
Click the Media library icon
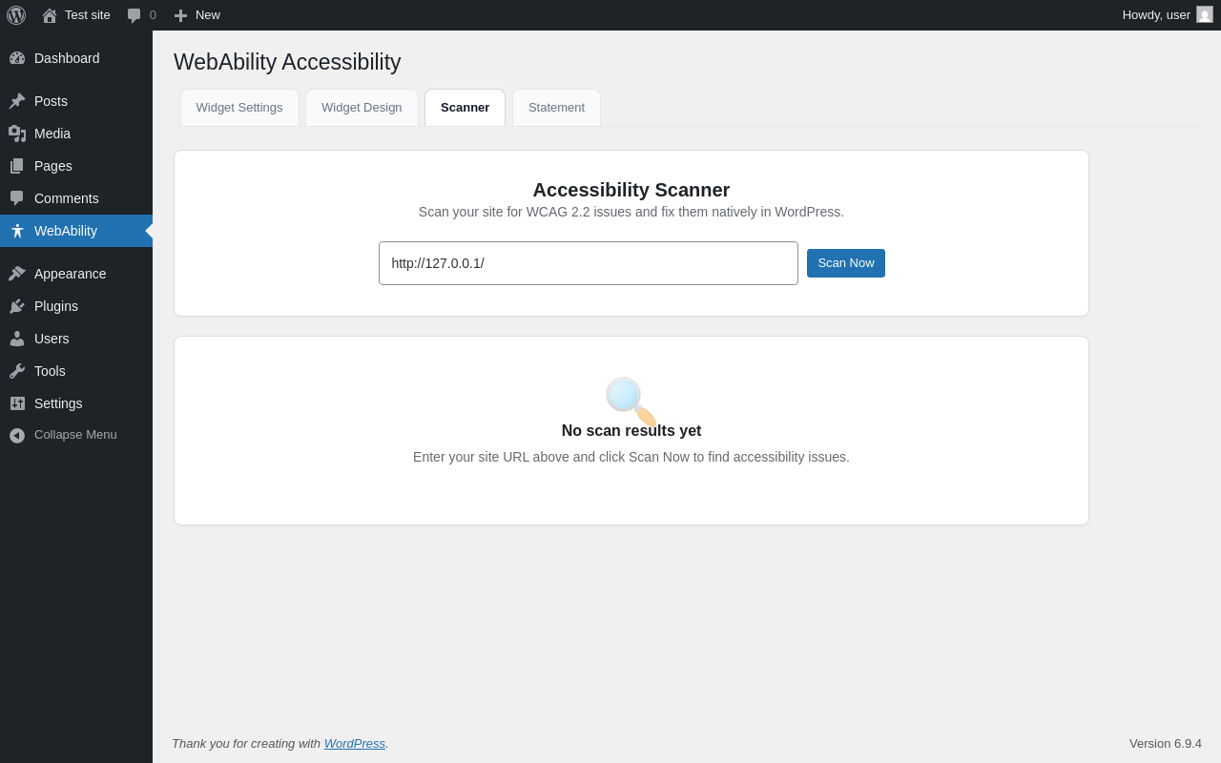point(17,134)
